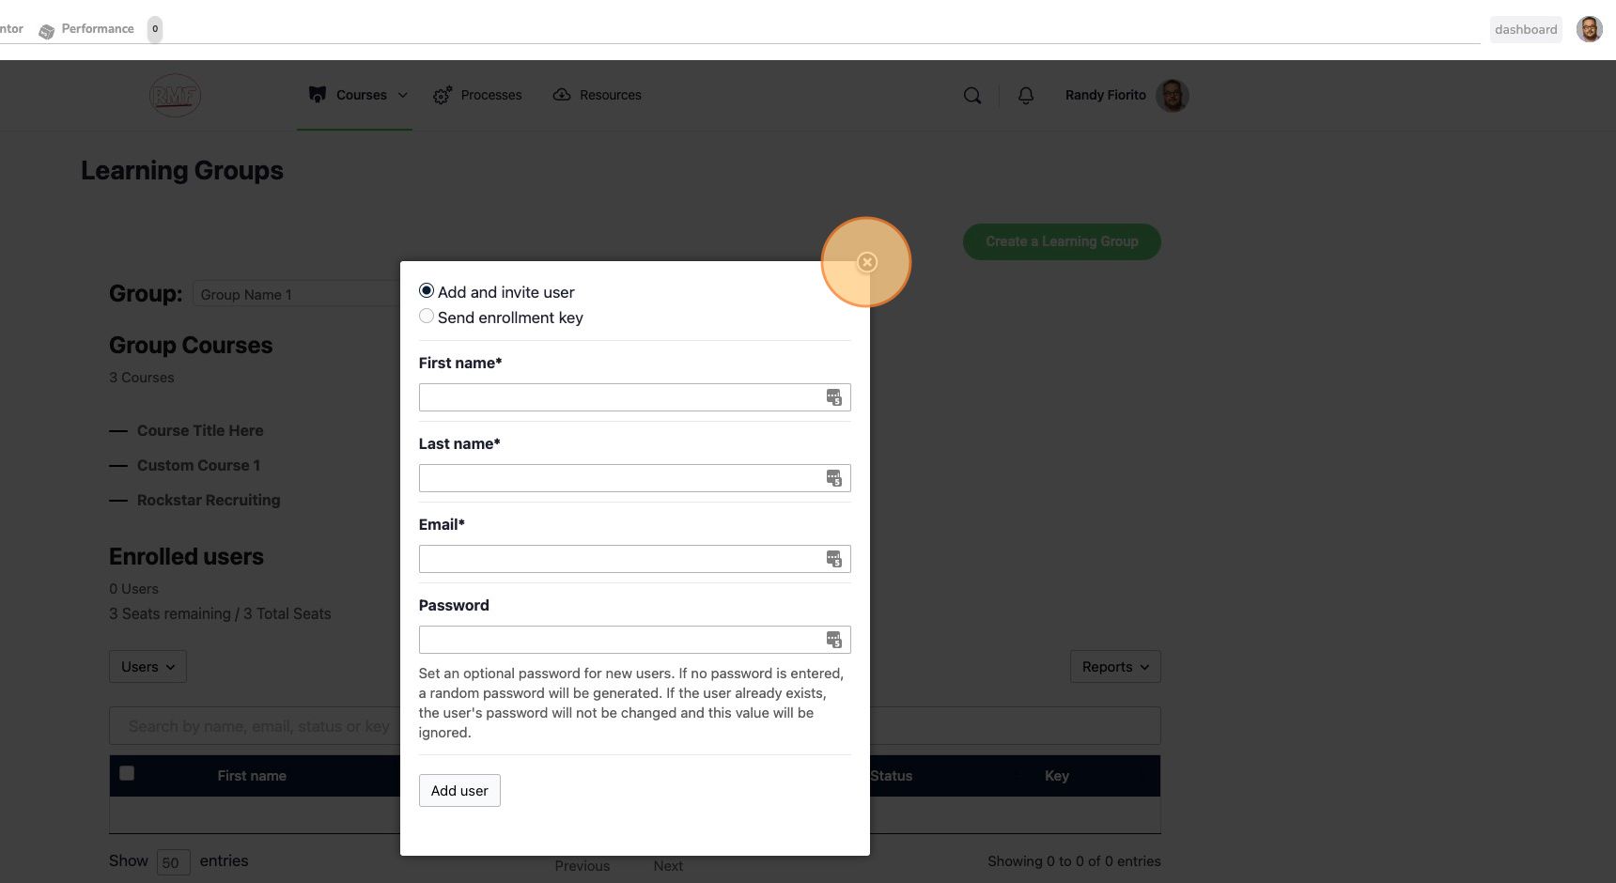Click the Add user button

(459, 791)
